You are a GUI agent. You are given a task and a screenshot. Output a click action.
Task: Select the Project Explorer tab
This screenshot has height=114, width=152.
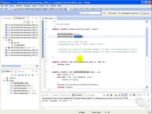(x=21, y=18)
